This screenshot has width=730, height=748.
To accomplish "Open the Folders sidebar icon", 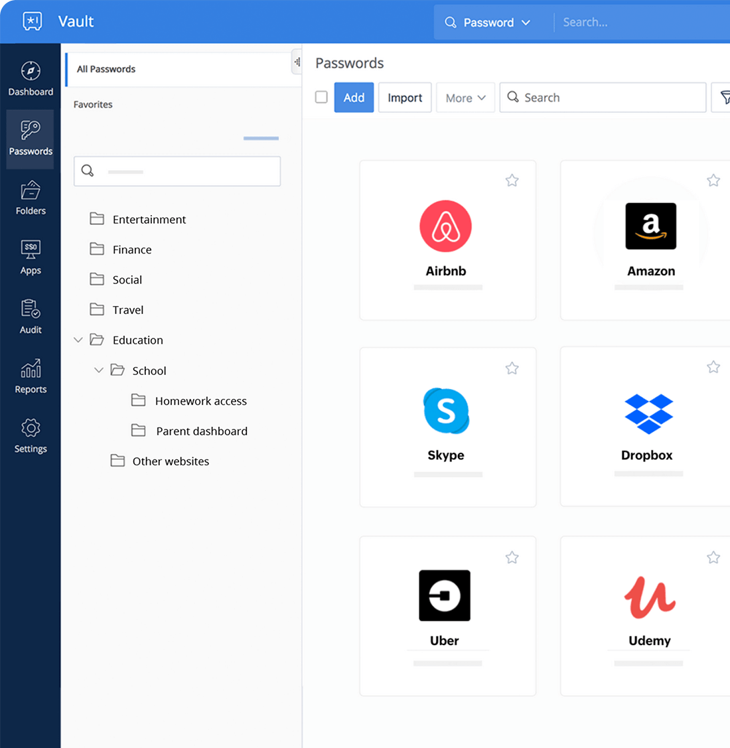I will click(x=31, y=190).
